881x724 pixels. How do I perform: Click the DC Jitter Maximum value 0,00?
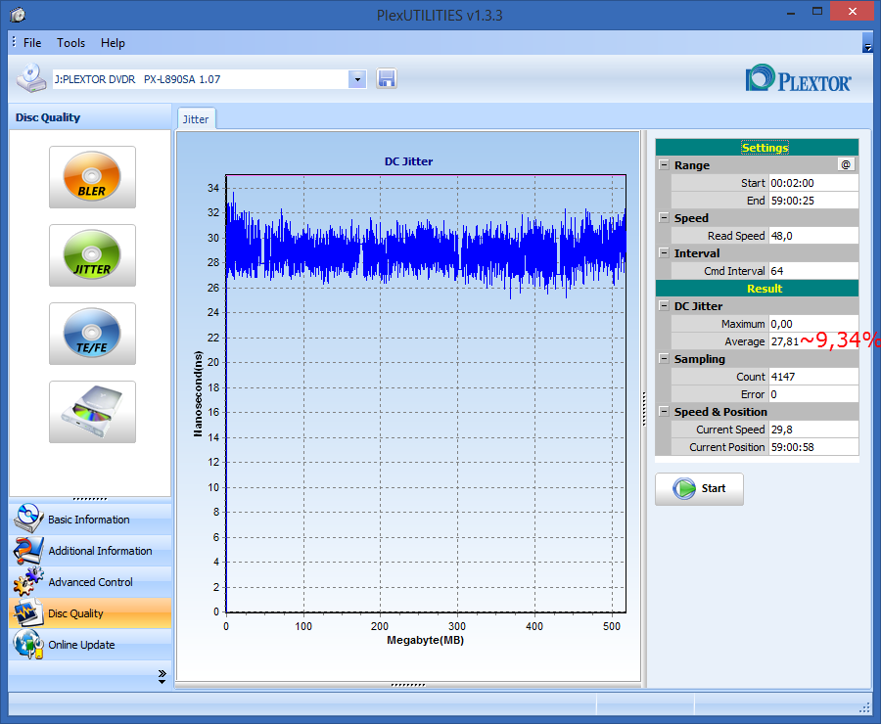[x=813, y=324]
